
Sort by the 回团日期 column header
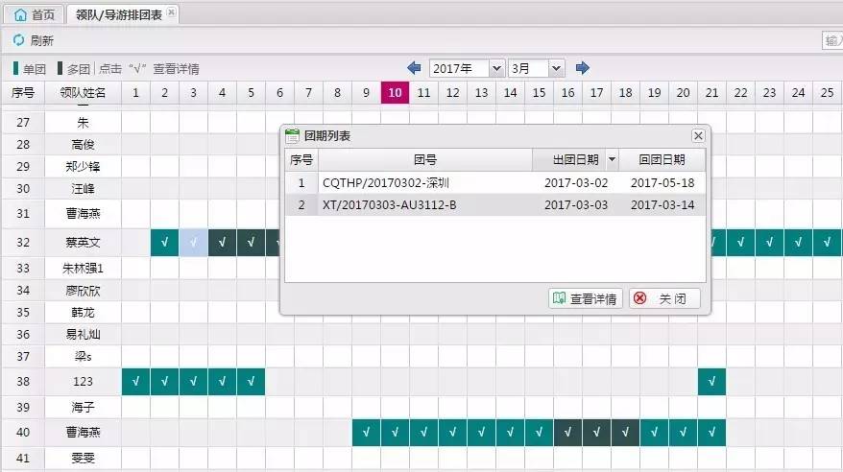click(662, 160)
